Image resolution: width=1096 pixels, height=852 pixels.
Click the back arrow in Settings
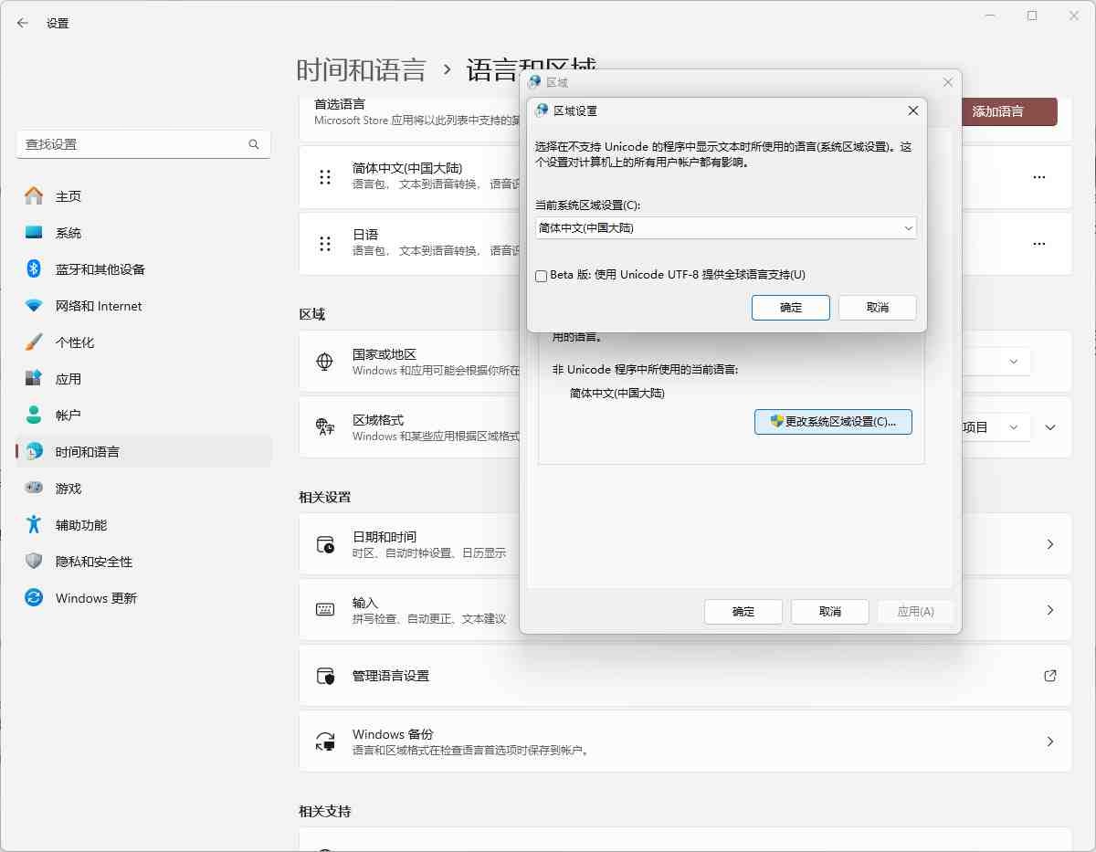[23, 23]
